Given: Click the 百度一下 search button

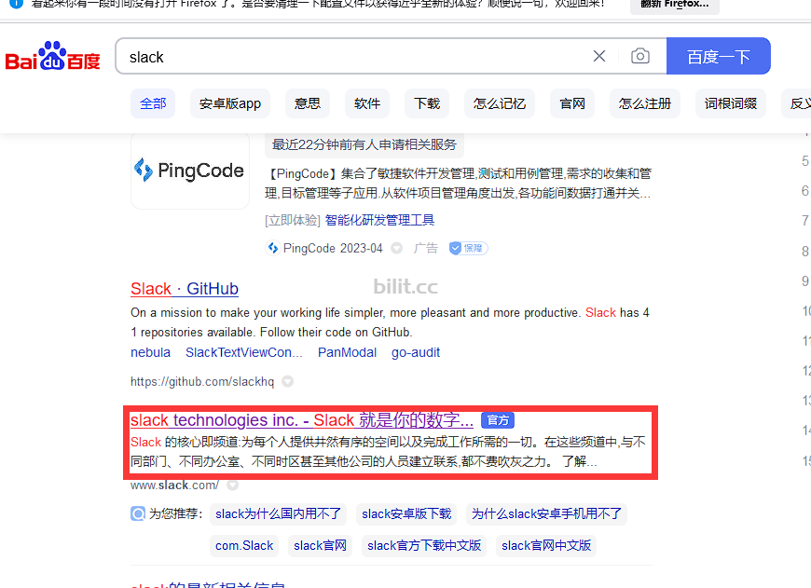Looking at the screenshot, I should pos(719,56).
